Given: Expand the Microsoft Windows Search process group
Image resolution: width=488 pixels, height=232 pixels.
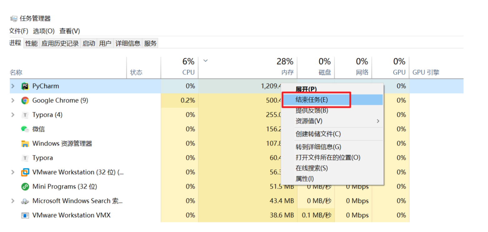Looking at the screenshot, I should tap(13, 201).
